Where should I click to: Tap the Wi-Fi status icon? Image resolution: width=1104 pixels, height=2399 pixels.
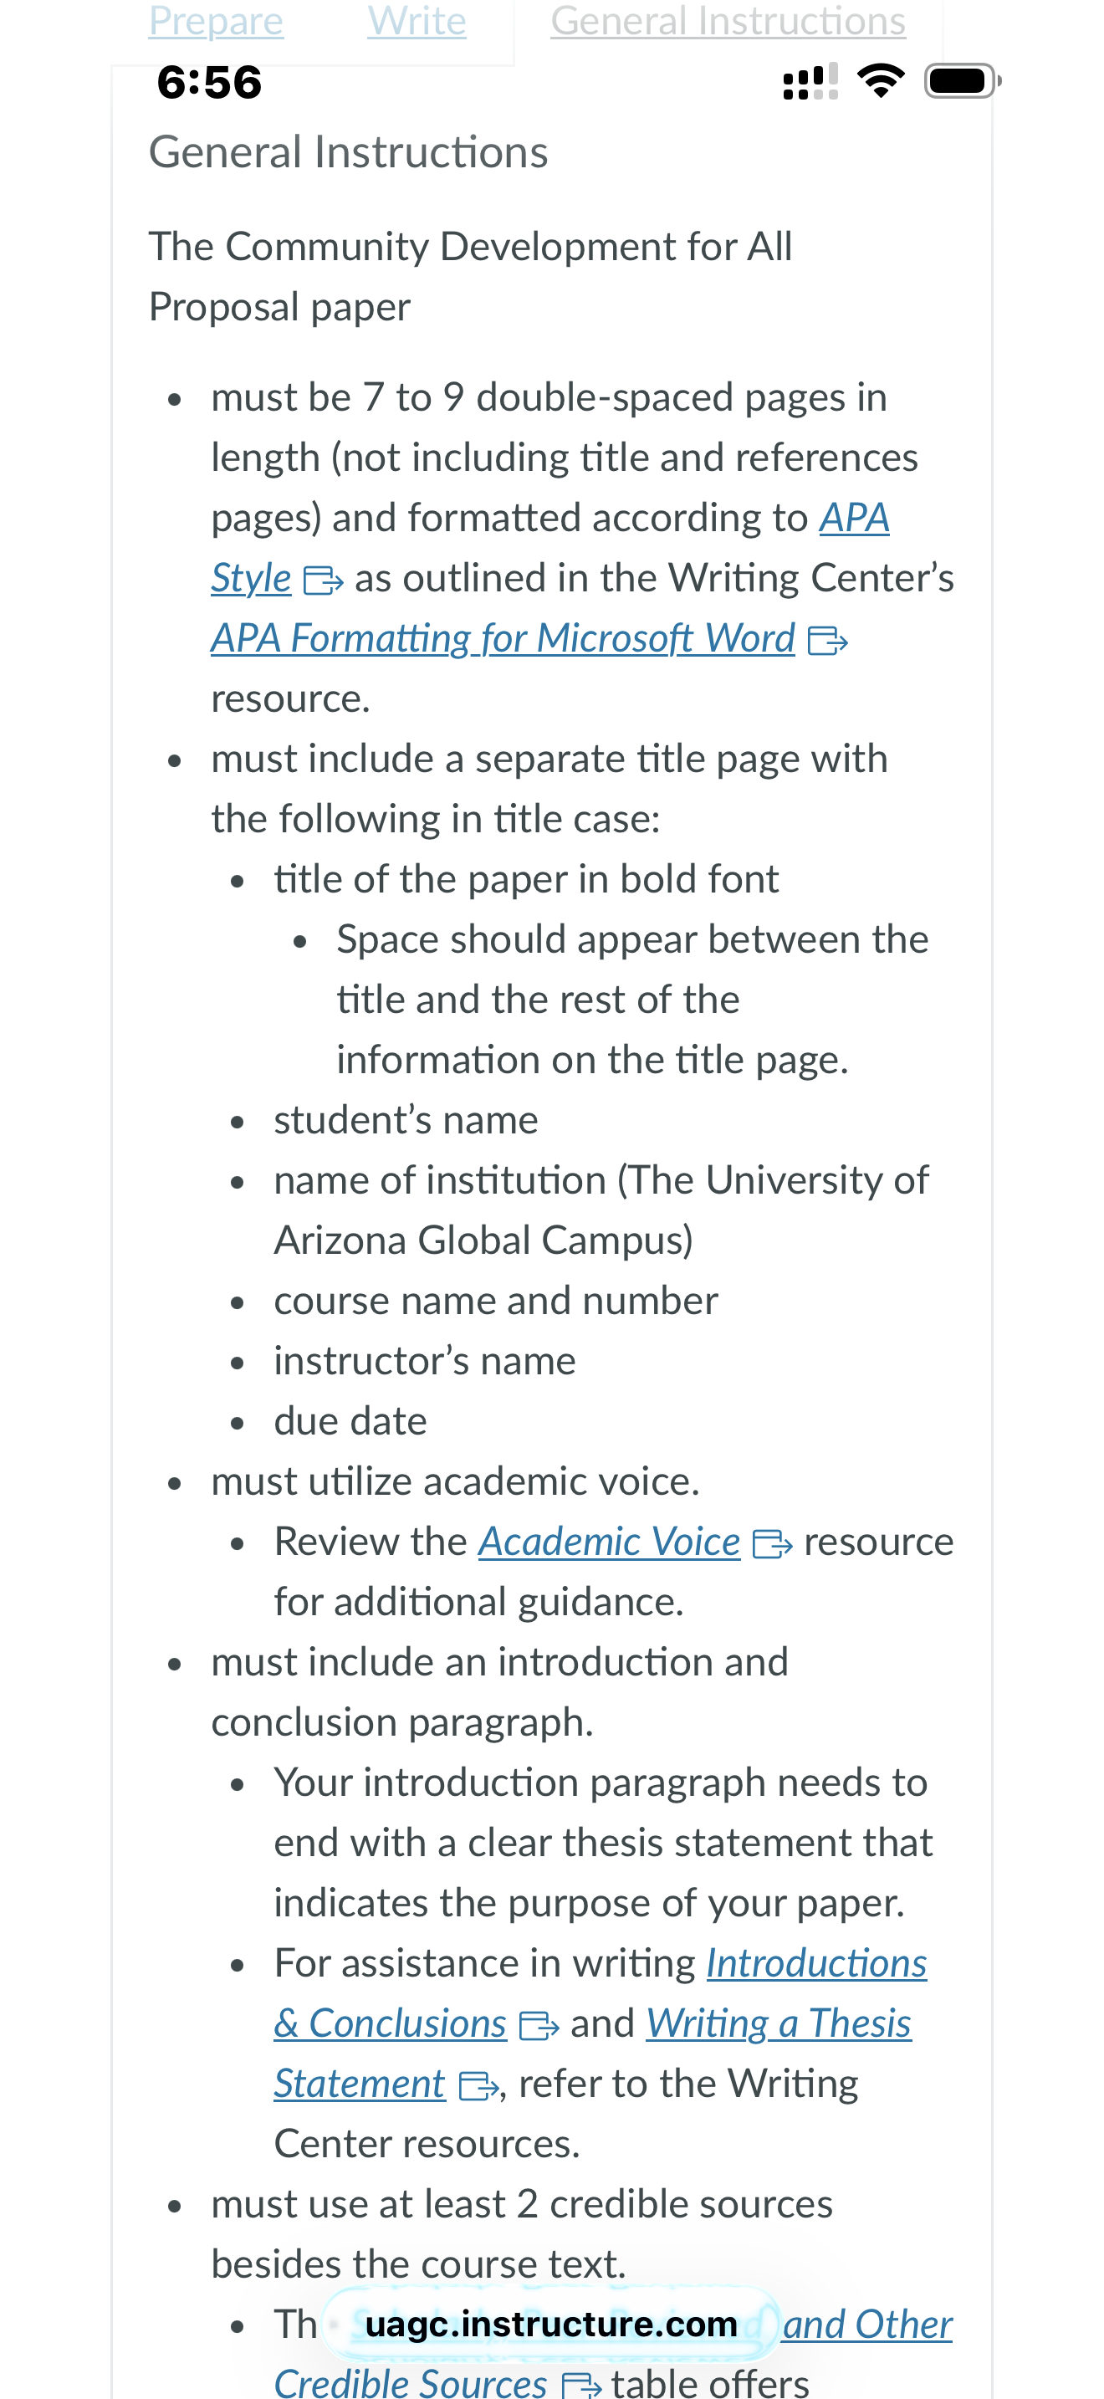coord(881,81)
